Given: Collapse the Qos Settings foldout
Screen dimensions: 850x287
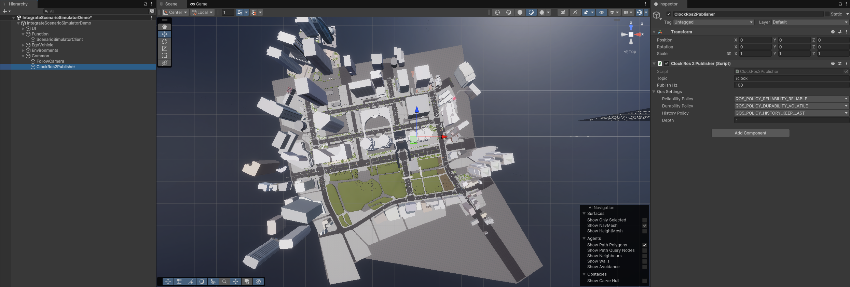Looking at the screenshot, I should click(x=654, y=92).
